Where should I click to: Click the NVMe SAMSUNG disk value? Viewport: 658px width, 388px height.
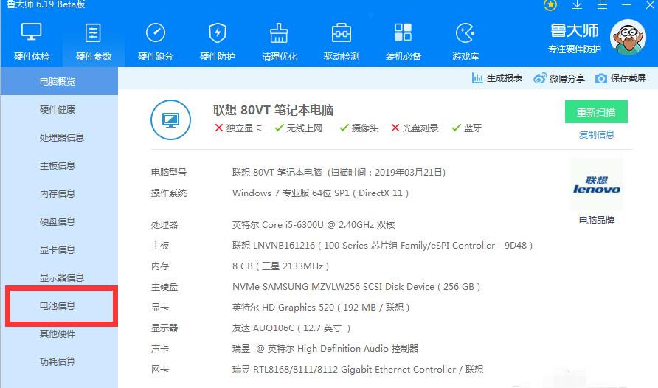coord(356,286)
